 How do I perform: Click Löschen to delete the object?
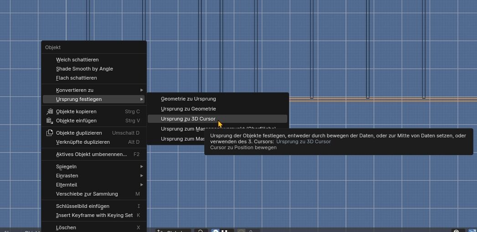coord(66,227)
